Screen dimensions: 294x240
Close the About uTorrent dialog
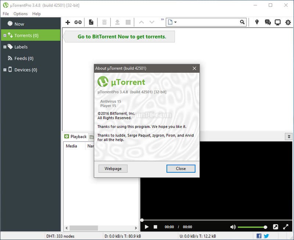(x=181, y=168)
